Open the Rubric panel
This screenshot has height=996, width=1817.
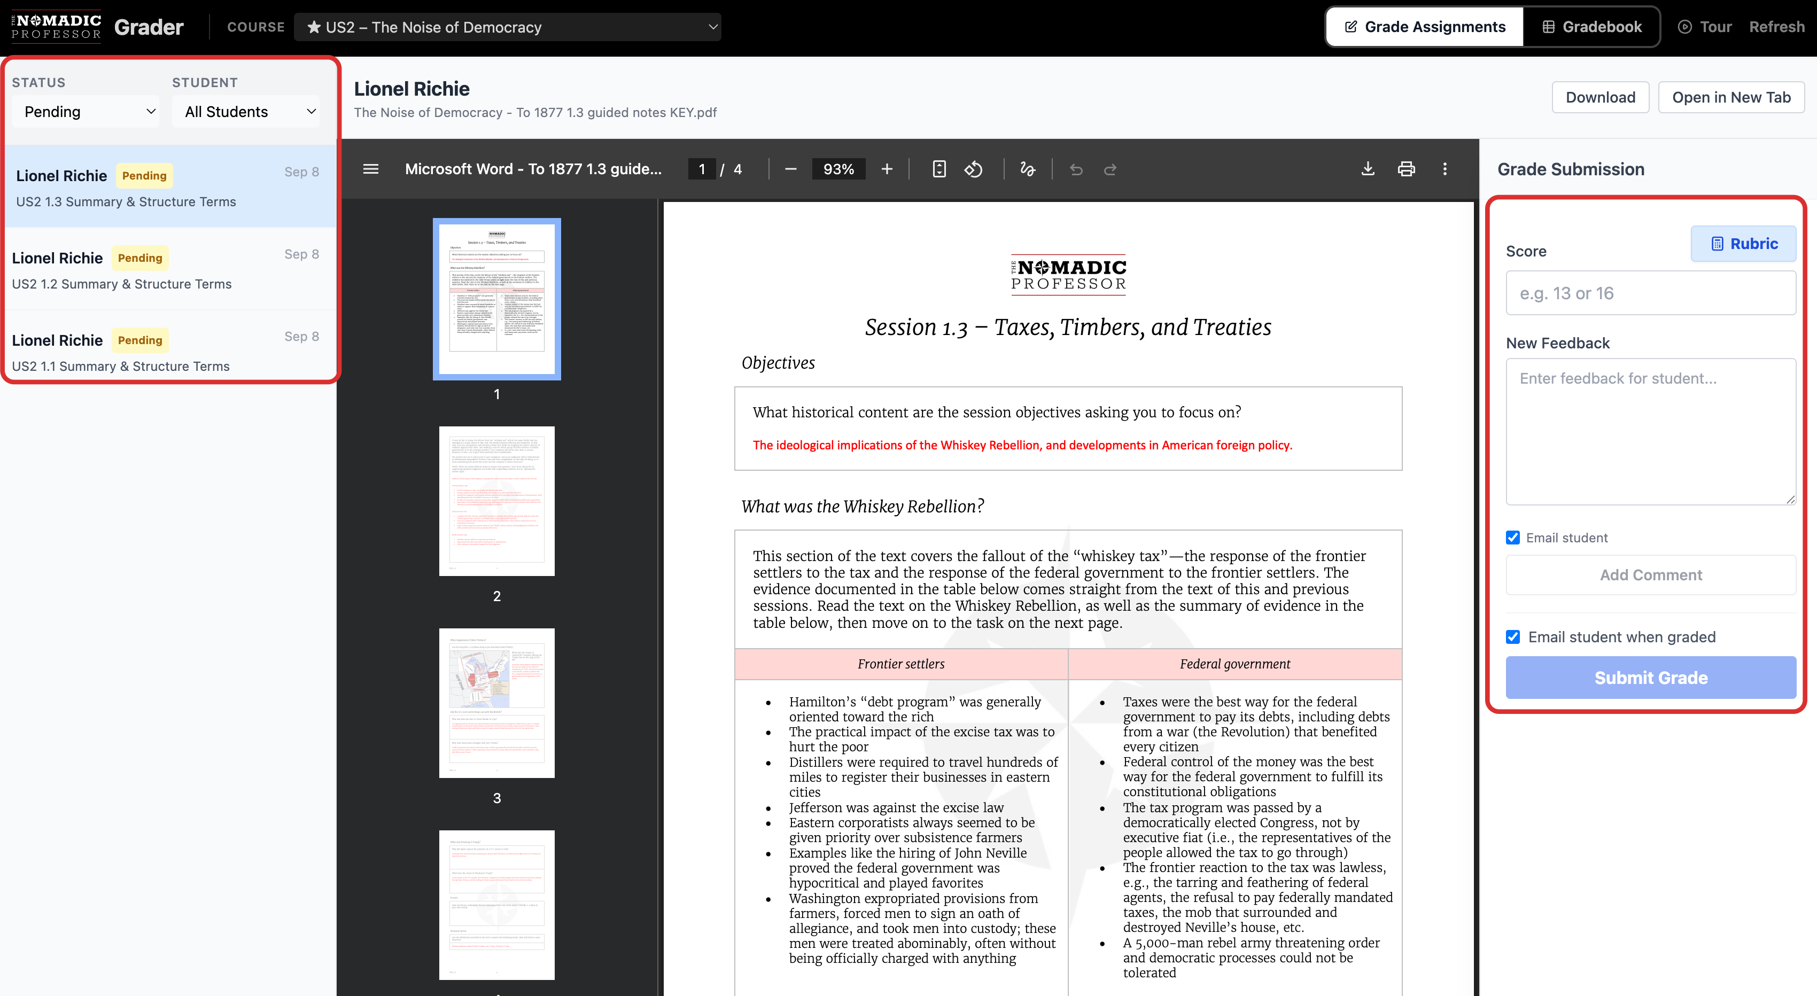1743,243
